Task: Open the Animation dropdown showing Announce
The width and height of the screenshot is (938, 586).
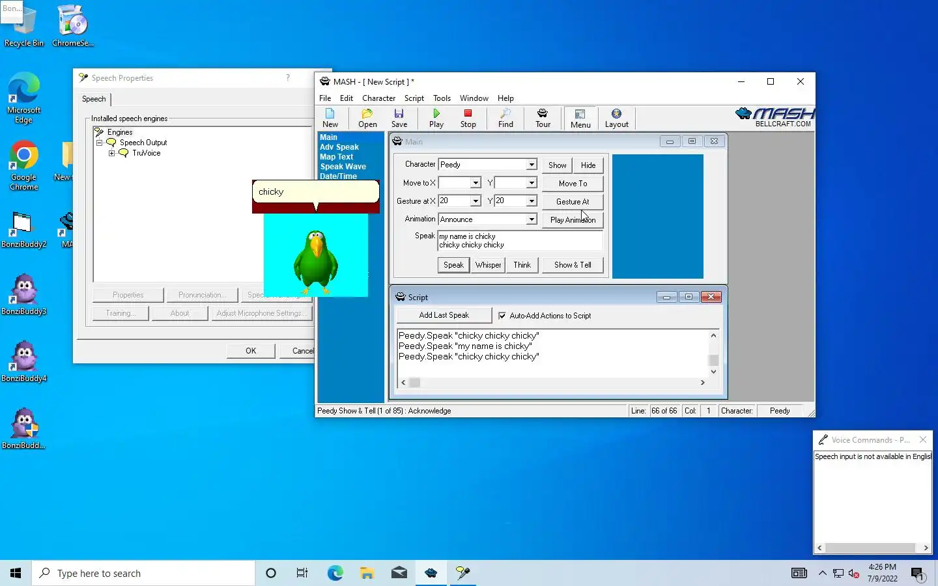Action: [x=532, y=219]
